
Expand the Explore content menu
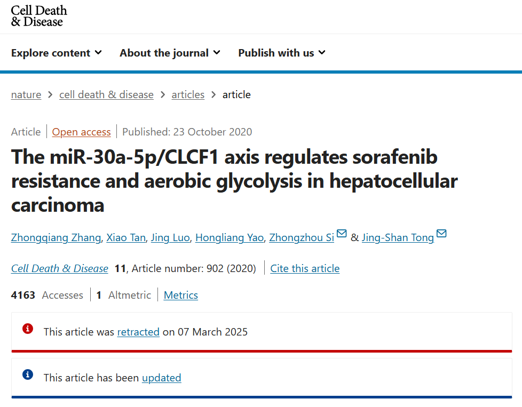[x=56, y=53]
